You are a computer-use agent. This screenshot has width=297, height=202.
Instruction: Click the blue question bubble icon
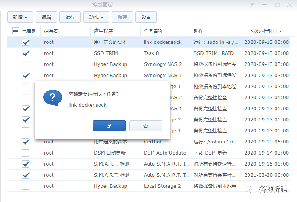point(52,98)
